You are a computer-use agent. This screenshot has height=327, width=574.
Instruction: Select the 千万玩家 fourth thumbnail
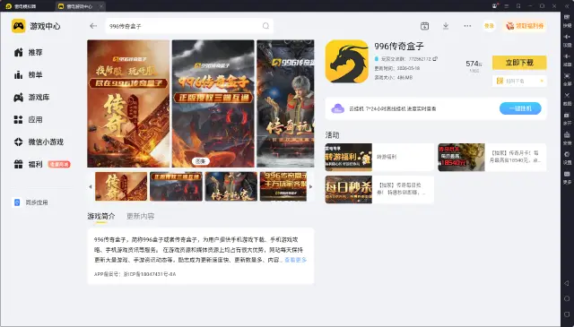283,186
